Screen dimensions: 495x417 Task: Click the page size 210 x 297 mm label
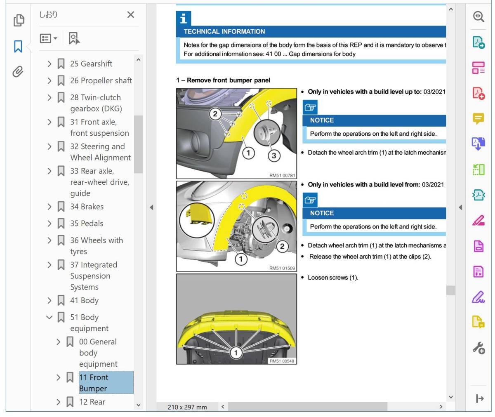tap(187, 407)
